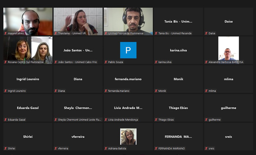The height and width of the screenshot is (155, 256).
Task: Click muted mic icon next to Adriana Batista
Action: coord(106,149)
